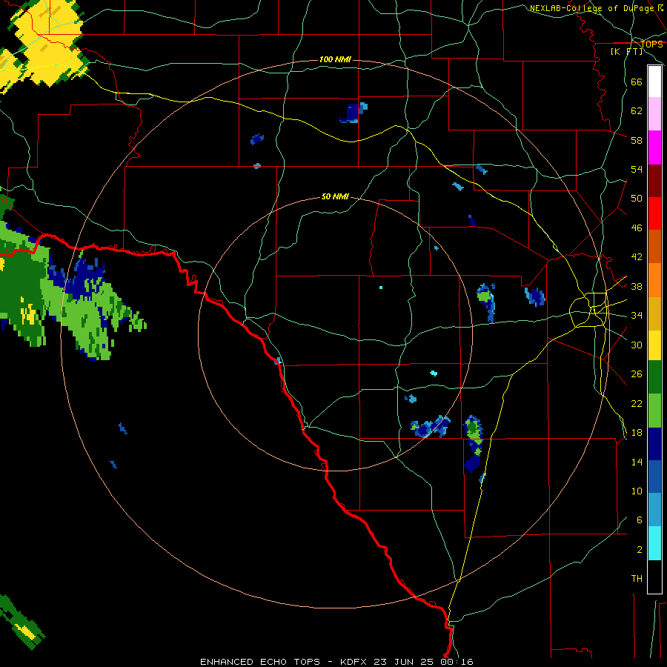Click the legend value "10"
Screen dimensions: 667x667
click(637, 491)
